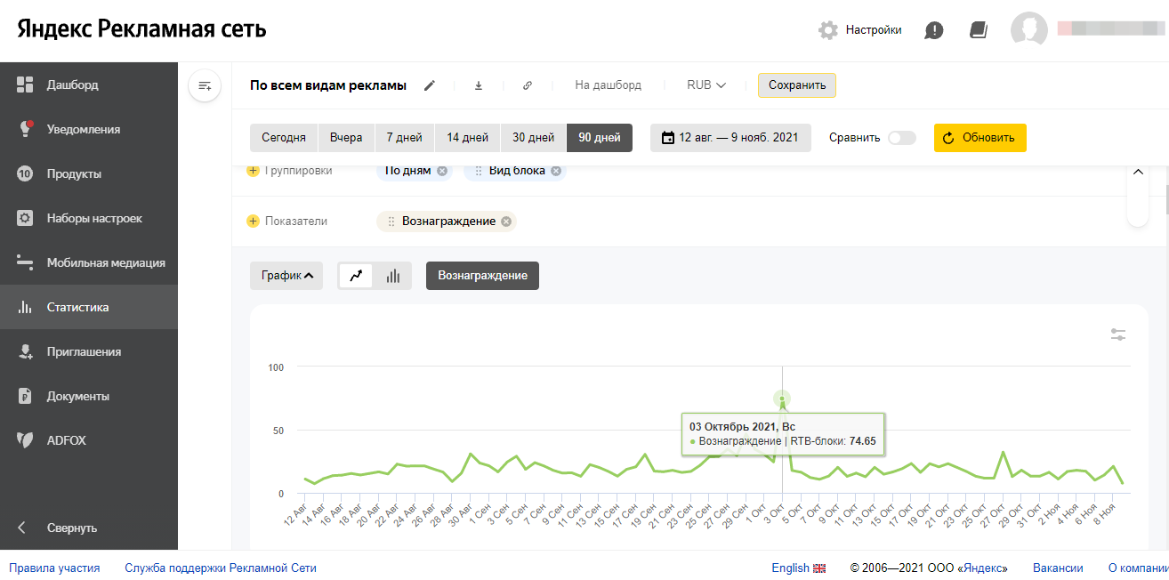Toggle the Сравнить comparison switch
Viewport: 1169px width, 580px height.
(x=901, y=138)
